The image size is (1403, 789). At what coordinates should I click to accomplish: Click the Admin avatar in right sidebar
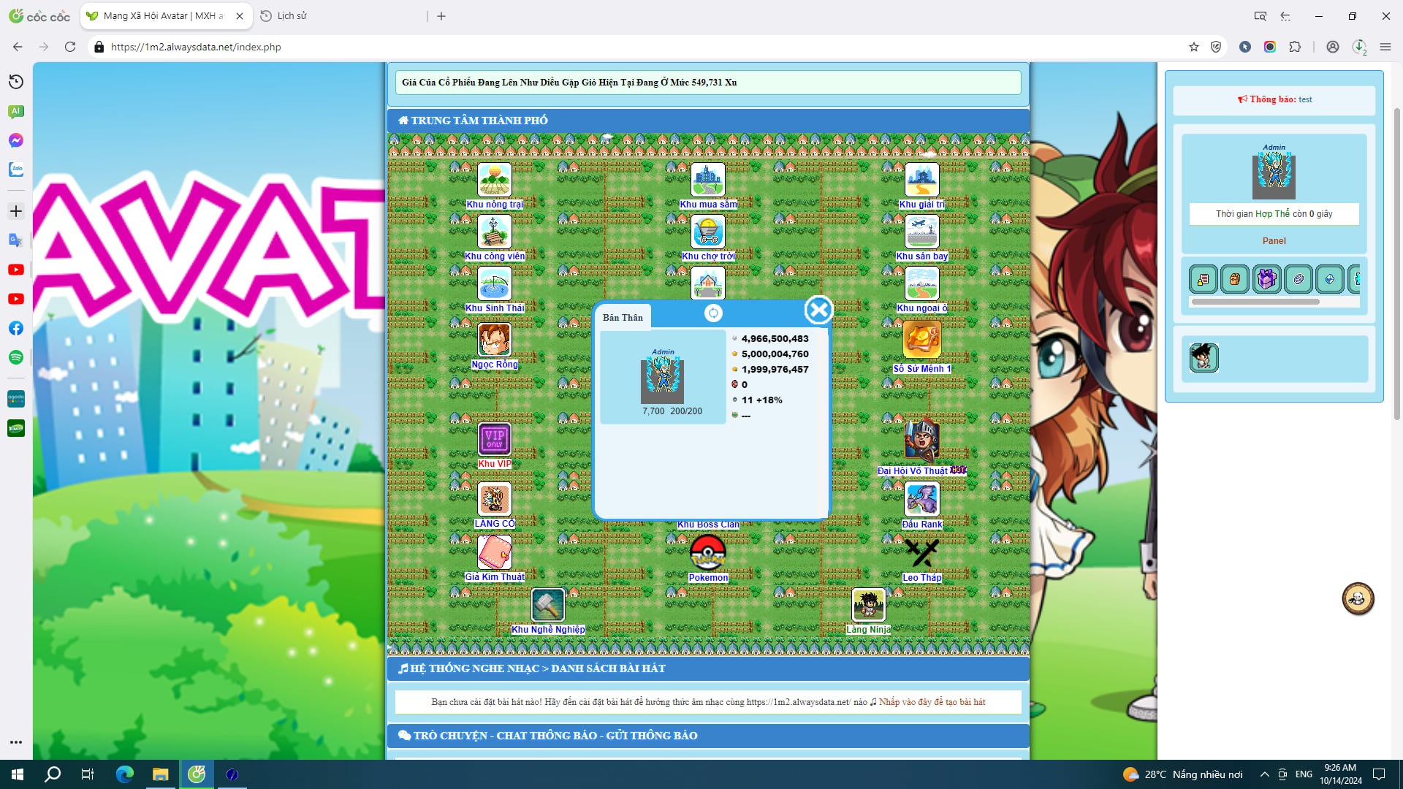tap(1274, 176)
